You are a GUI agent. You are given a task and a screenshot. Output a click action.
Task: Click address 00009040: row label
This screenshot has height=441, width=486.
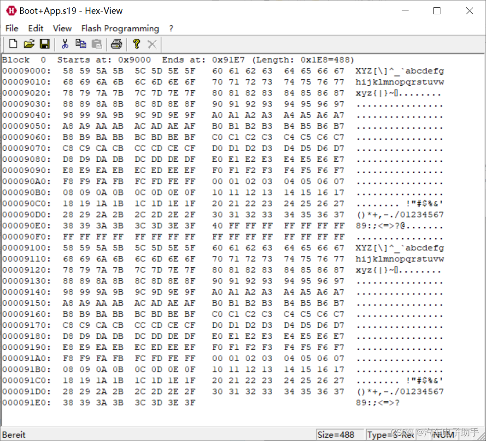(26, 115)
